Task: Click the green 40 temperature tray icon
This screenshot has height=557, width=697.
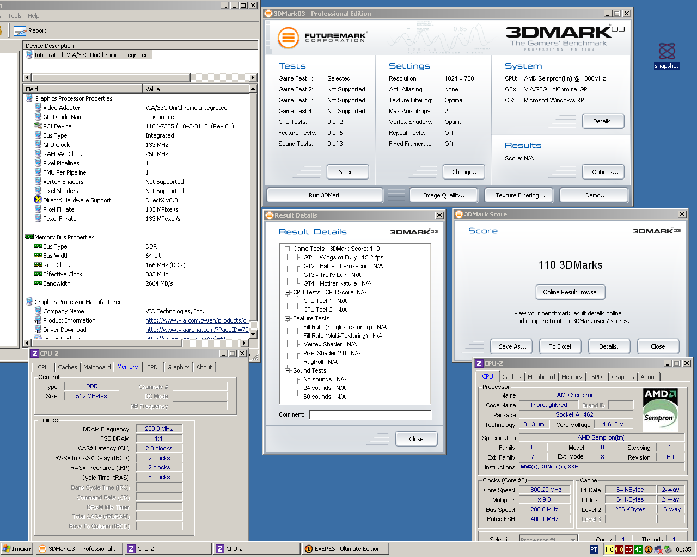Action: 639,549
